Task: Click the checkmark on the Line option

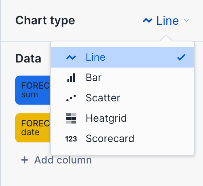Action: click(x=181, y=57)
